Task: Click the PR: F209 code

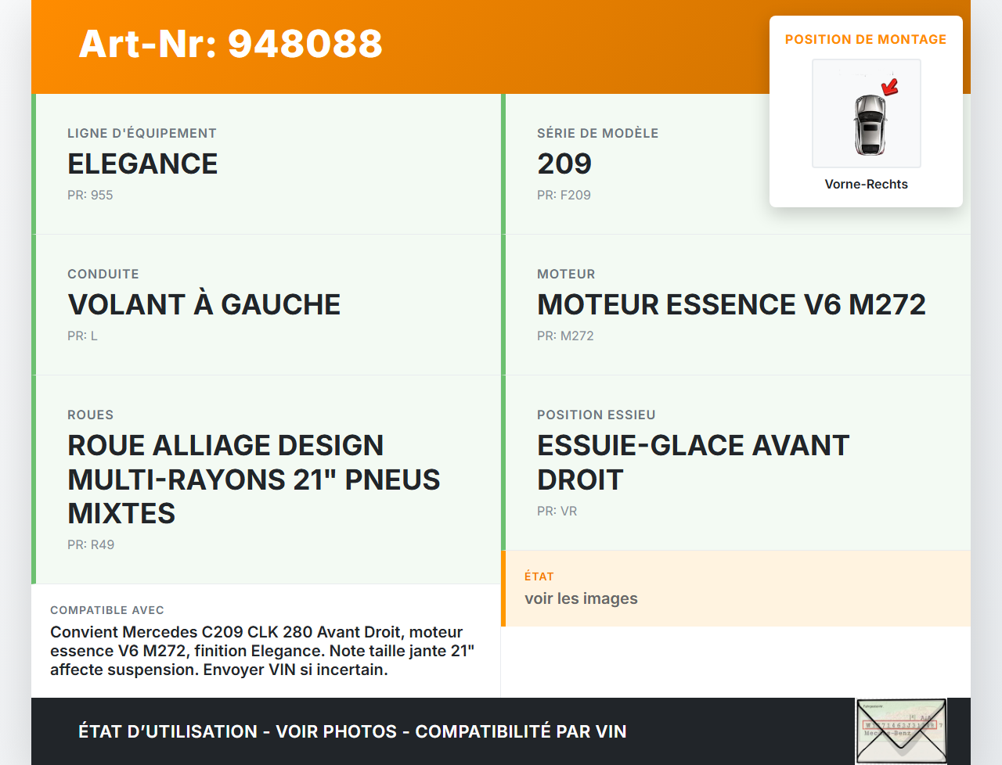Action: (x=564, y=195)
